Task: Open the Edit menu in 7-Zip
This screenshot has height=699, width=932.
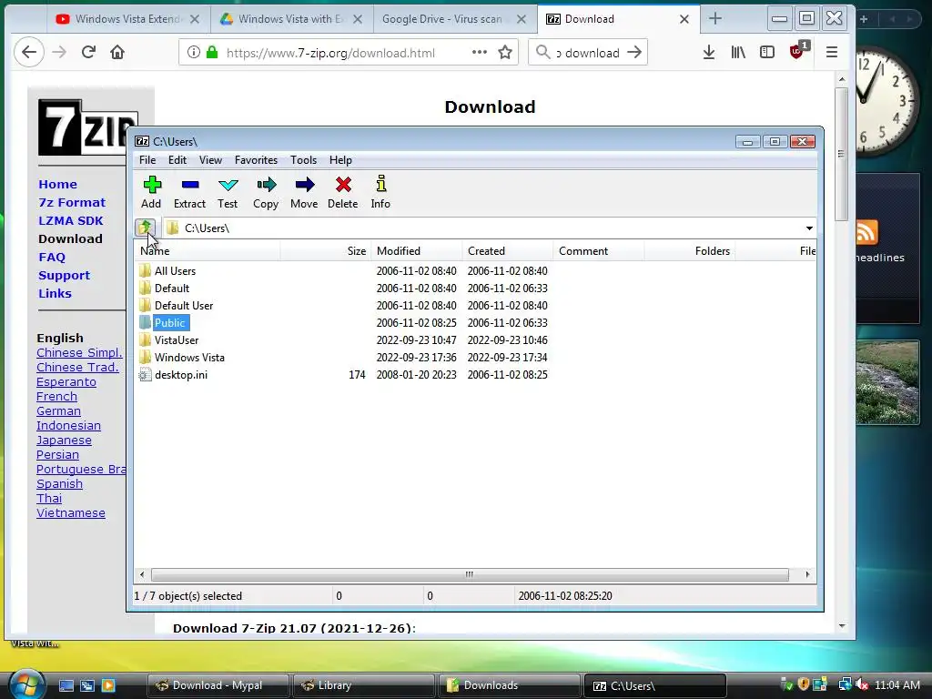Action: [177, 160]
